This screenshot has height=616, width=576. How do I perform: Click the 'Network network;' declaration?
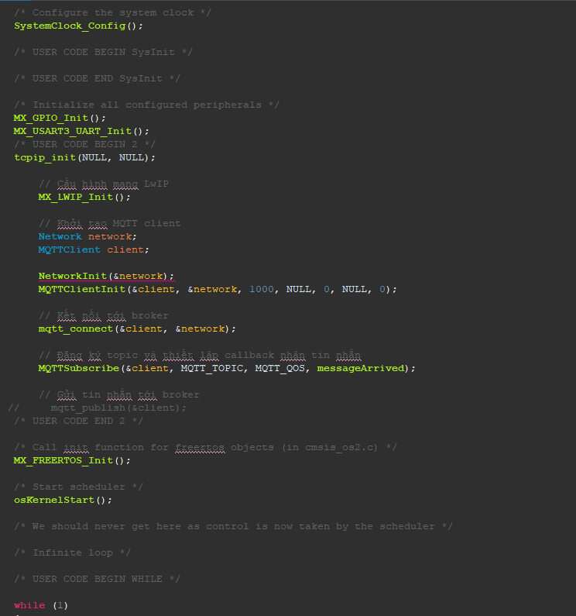pyautogui.click(x=87, y=236)
